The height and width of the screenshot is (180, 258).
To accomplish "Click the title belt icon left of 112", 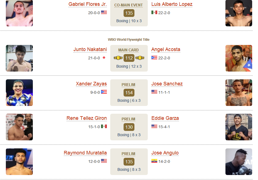I will pos(118,58).
